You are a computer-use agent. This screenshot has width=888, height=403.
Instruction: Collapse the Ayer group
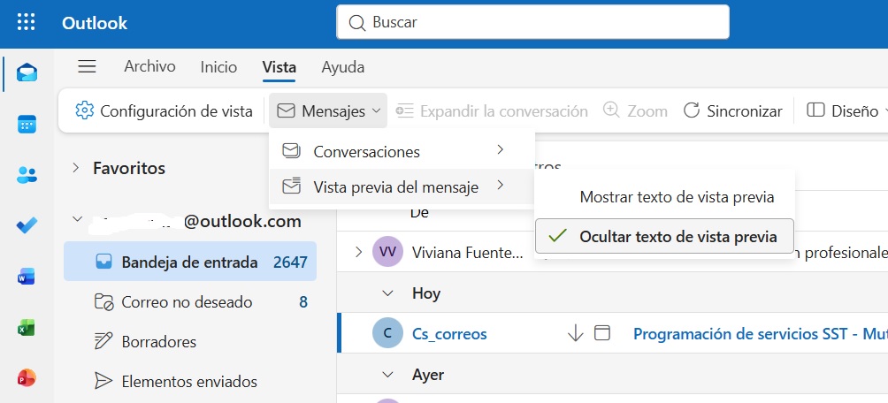(x=388, y=375)
